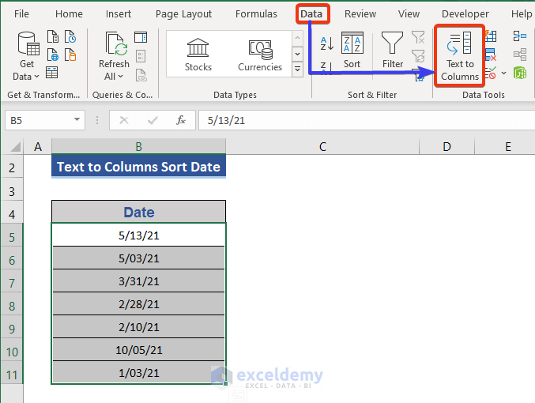535x403 pixels.
Task: Click Text to Columns
Action: [x=460, y=55]
